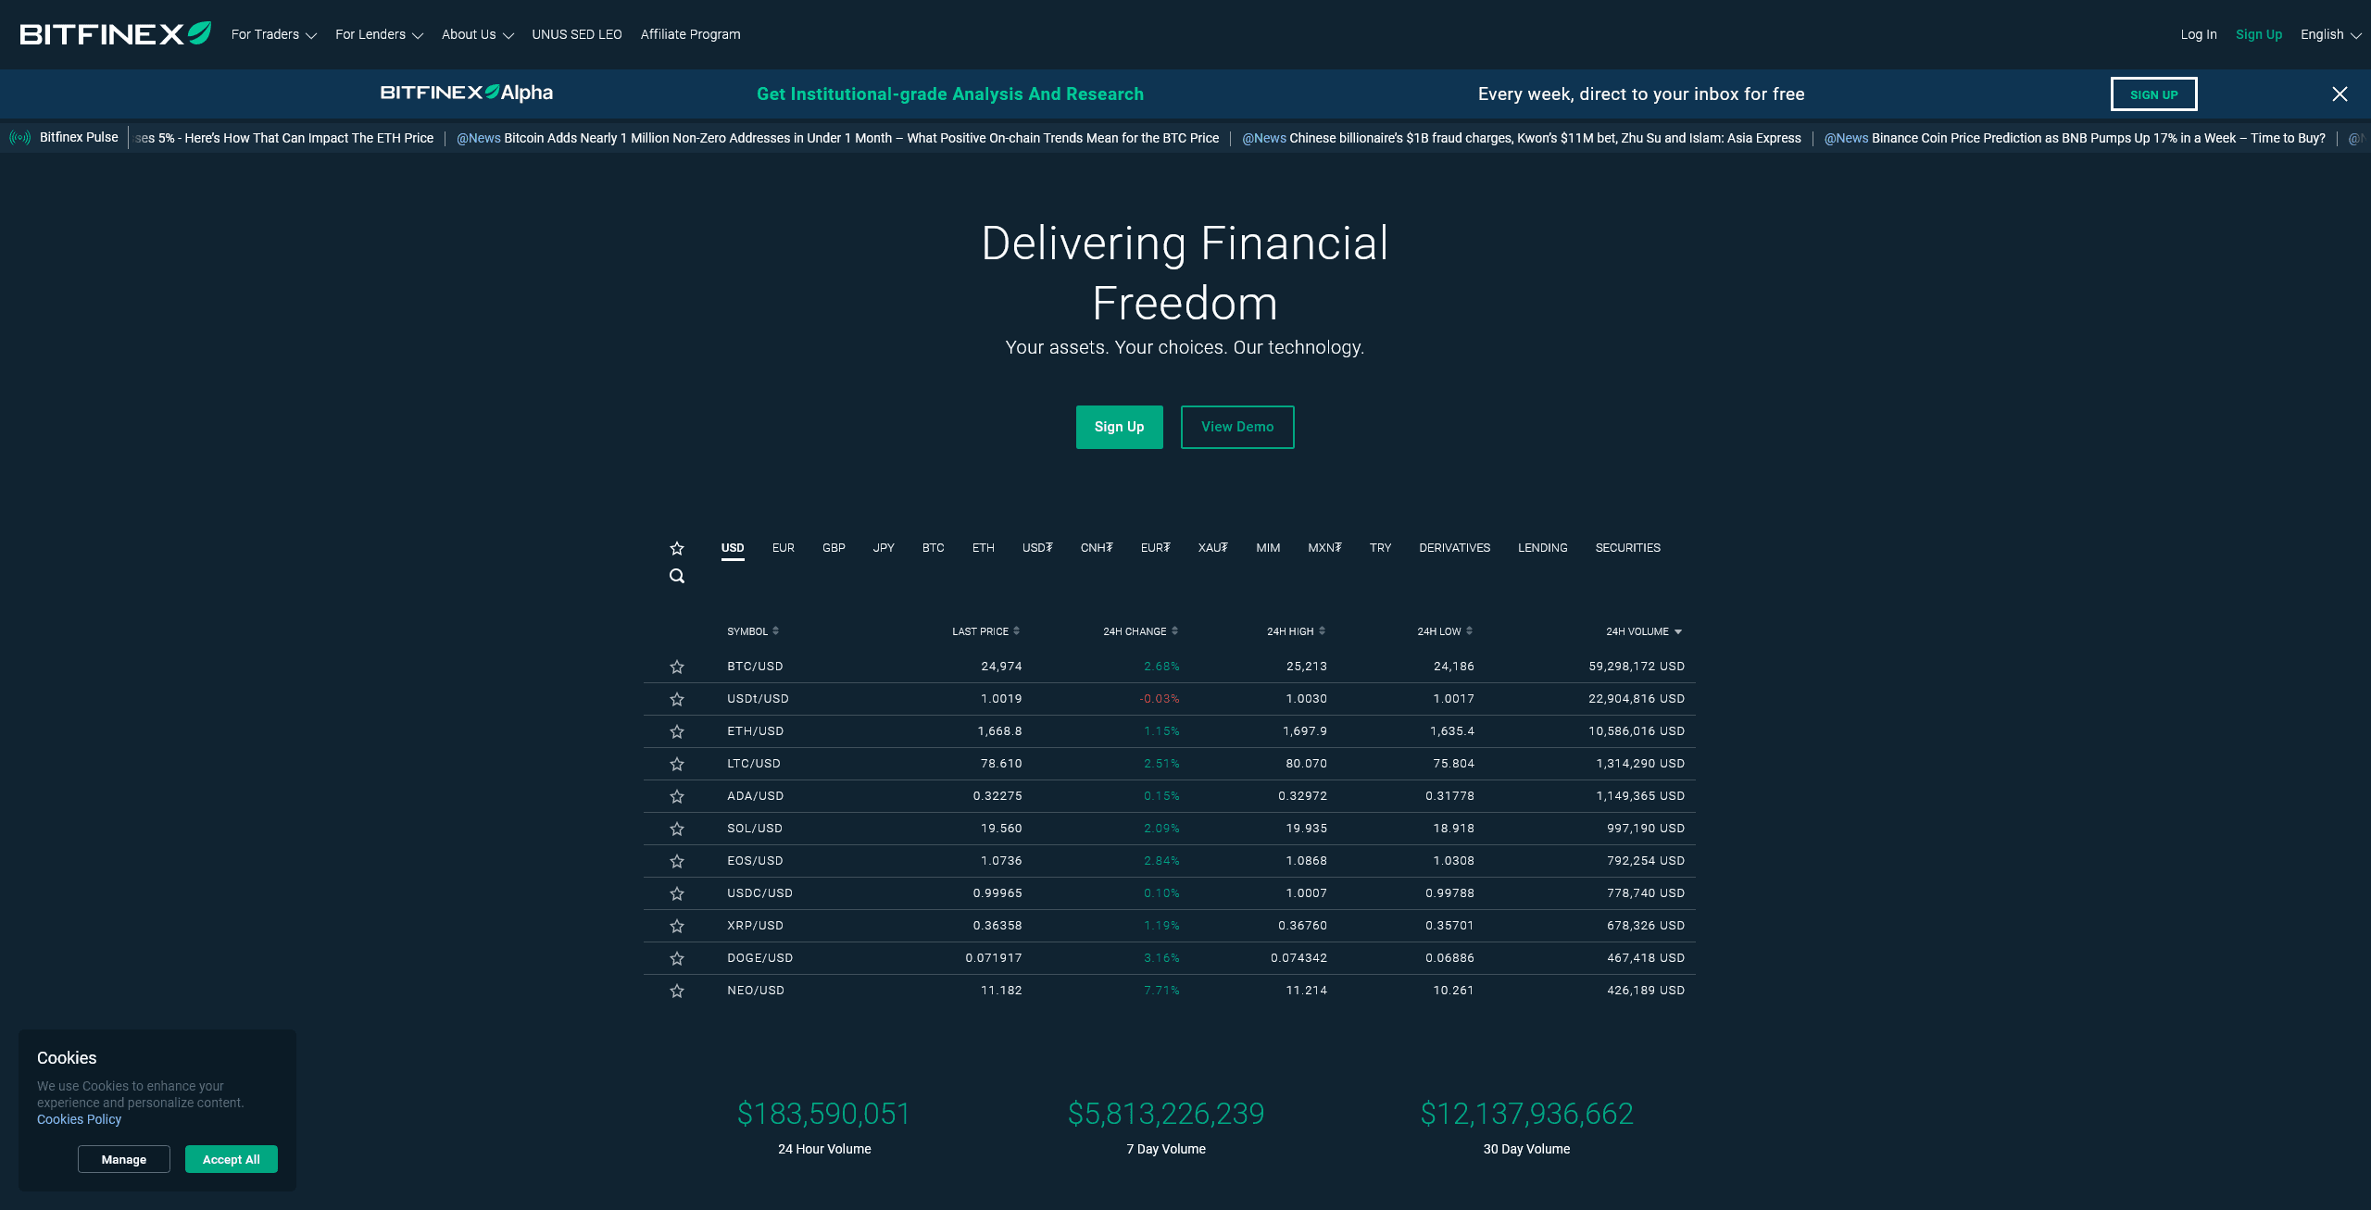Sort table by Symbol column
This screenshot has width=2371, height=1210.
[x=753, y=631]
